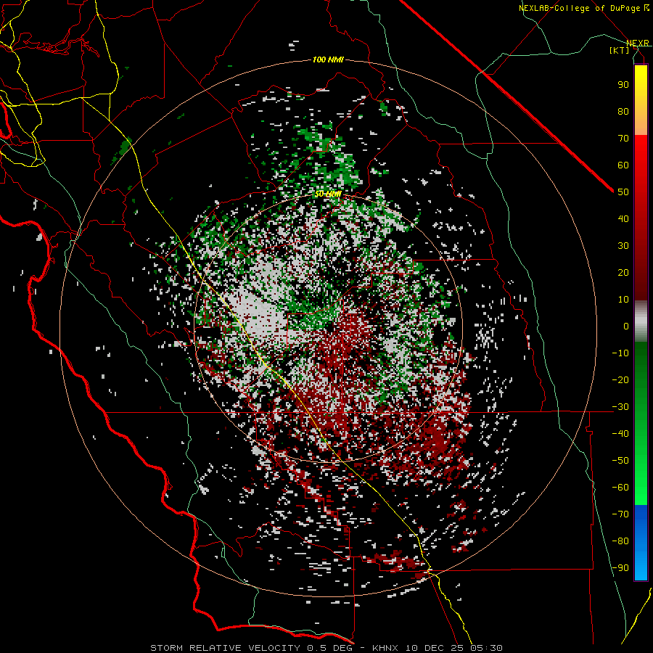Click the -10 scale value
The height and width of the screenshot is (653, 653).
pyautogui.click(x=620, y=353)
